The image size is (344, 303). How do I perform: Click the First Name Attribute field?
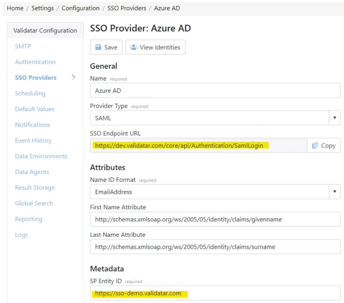tap(215, 219)
